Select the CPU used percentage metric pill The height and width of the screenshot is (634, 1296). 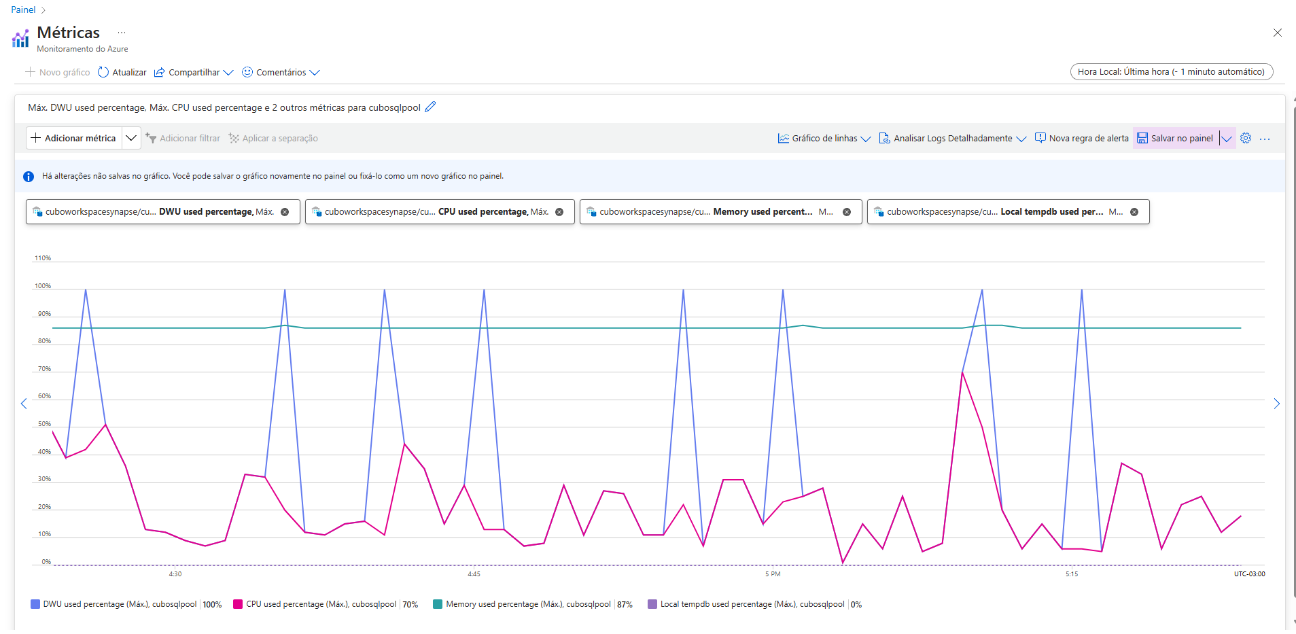click(440, 211)
